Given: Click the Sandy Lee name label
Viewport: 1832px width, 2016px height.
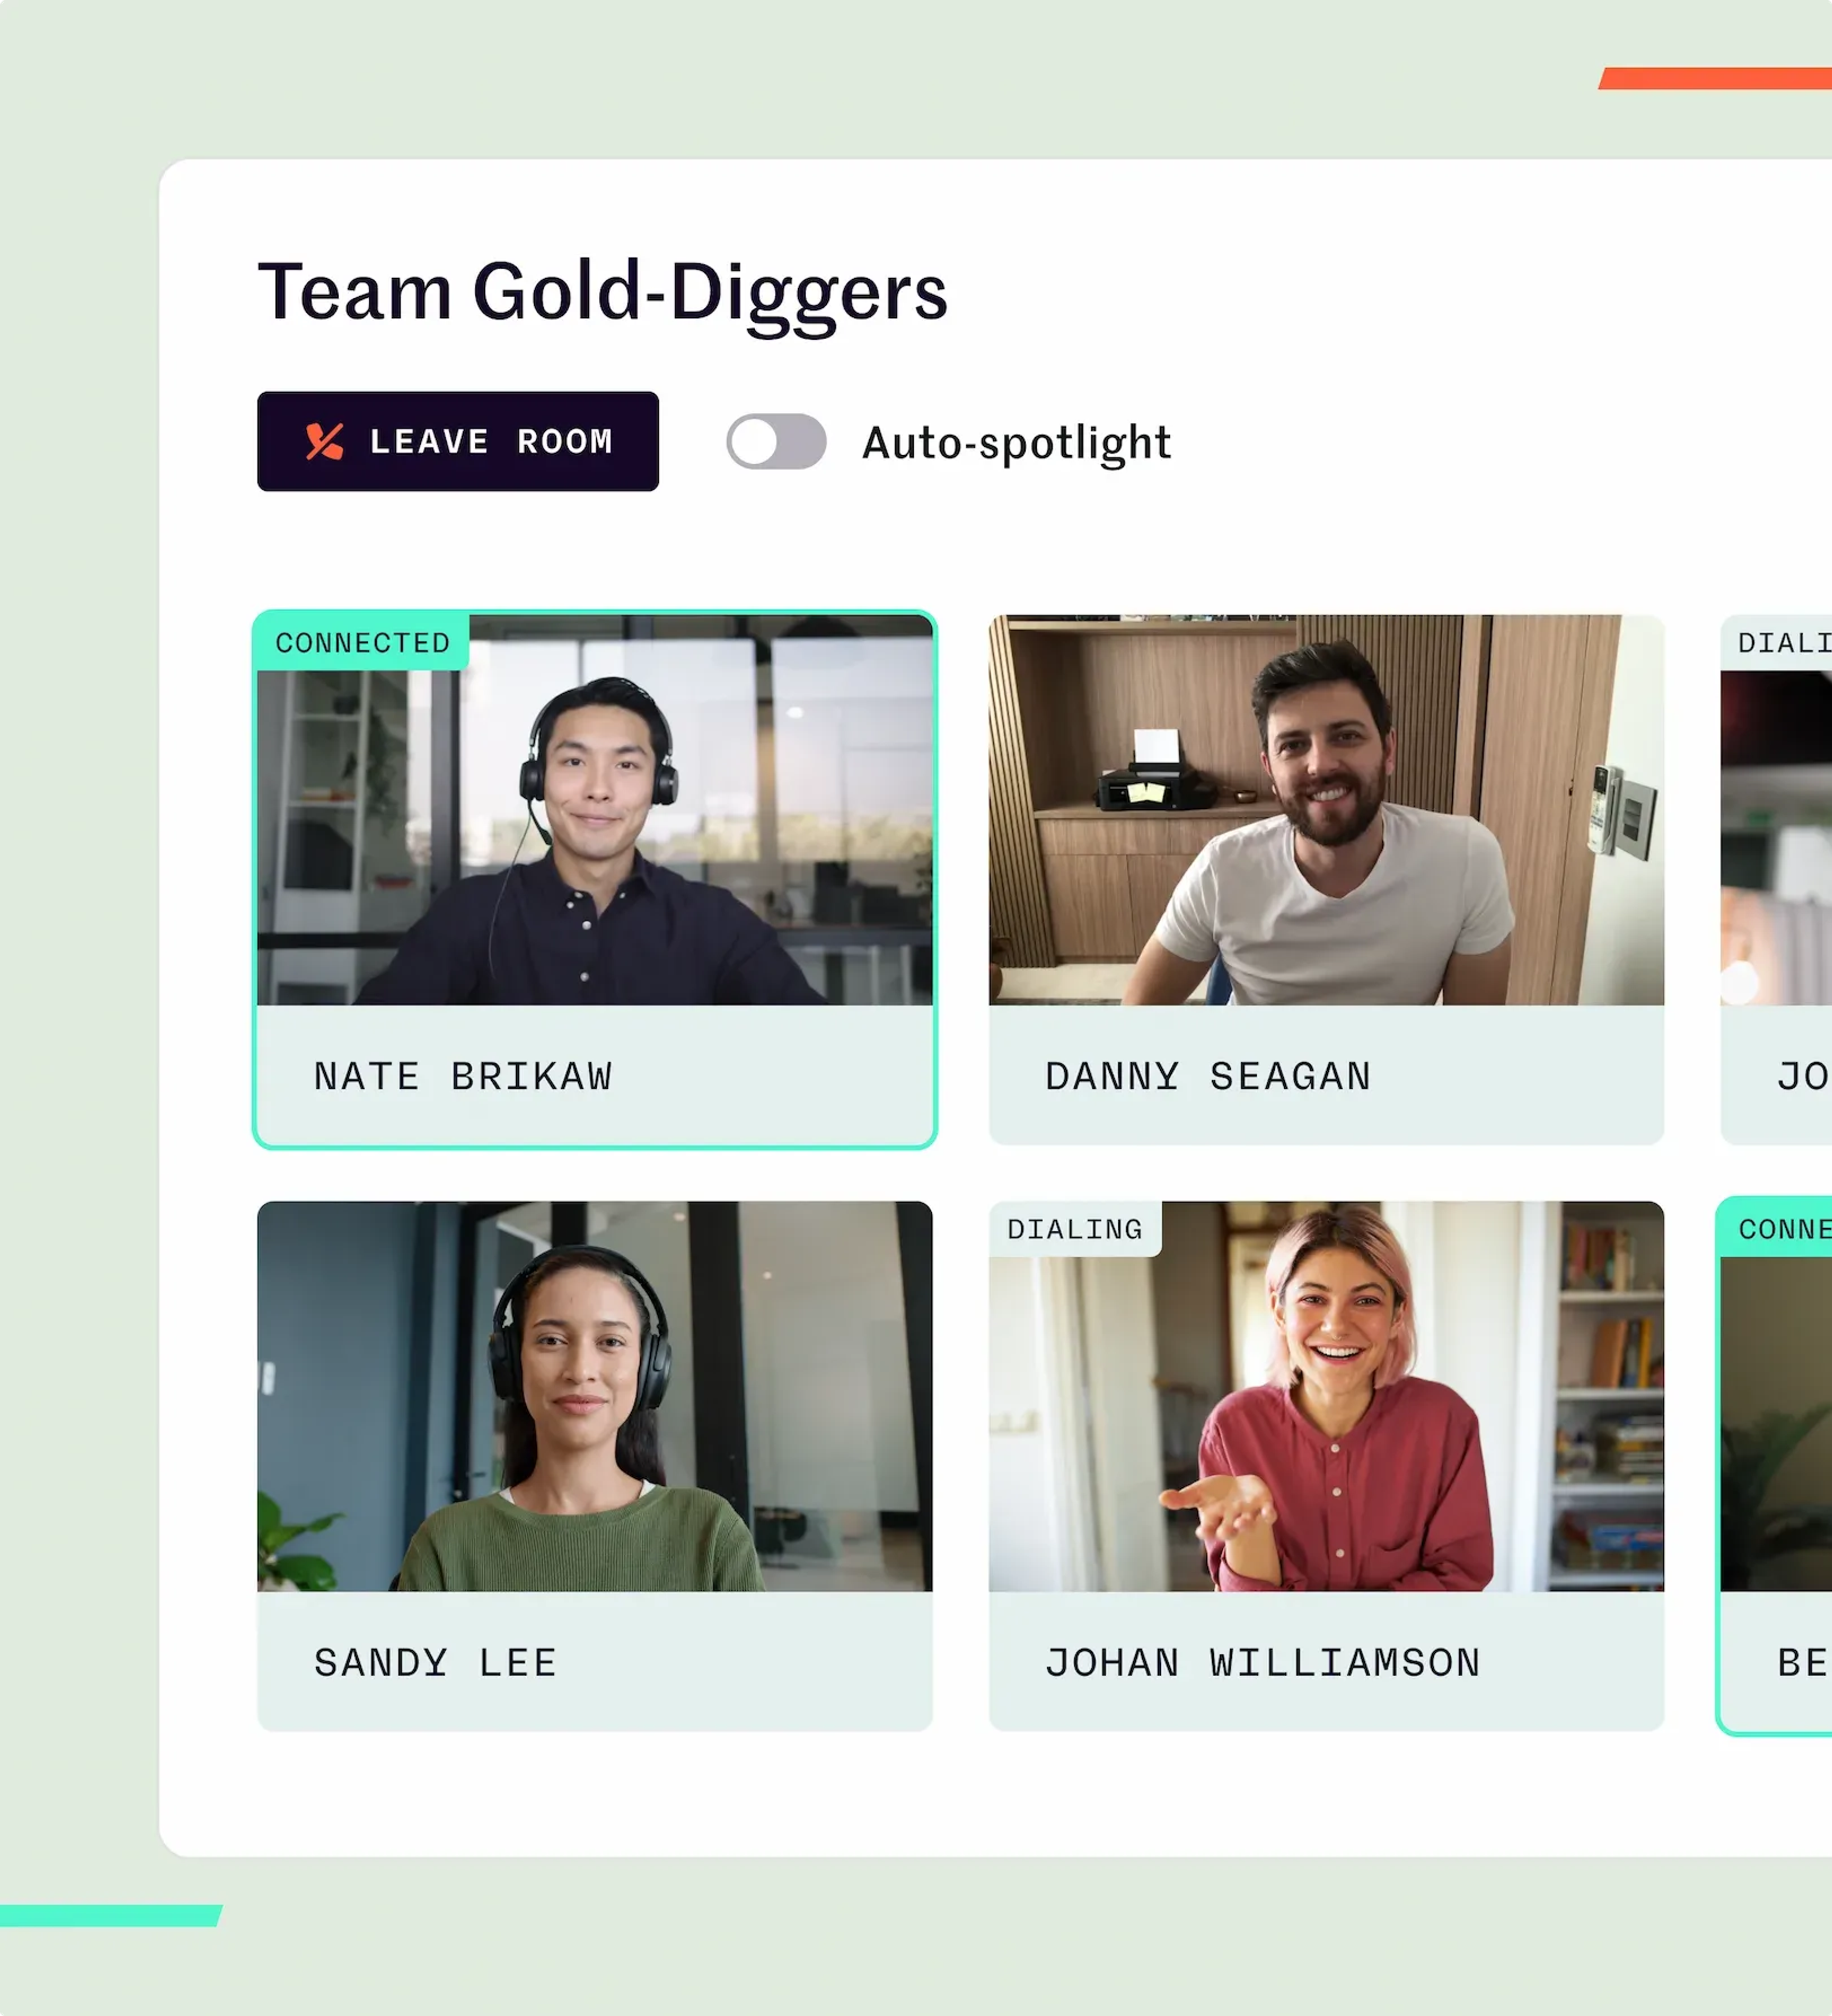Looking at the screenshot, I should tap(435, 1662).
